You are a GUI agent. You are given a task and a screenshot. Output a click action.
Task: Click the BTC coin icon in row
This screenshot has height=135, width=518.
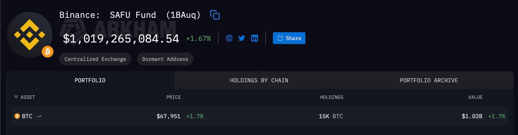tap(17, 116)
